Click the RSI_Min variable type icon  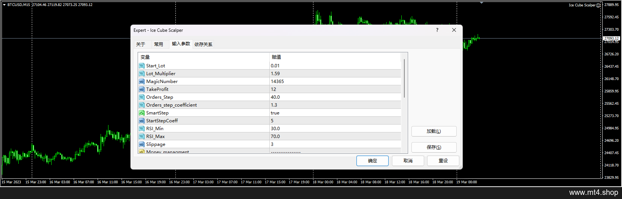coord(141,129)
